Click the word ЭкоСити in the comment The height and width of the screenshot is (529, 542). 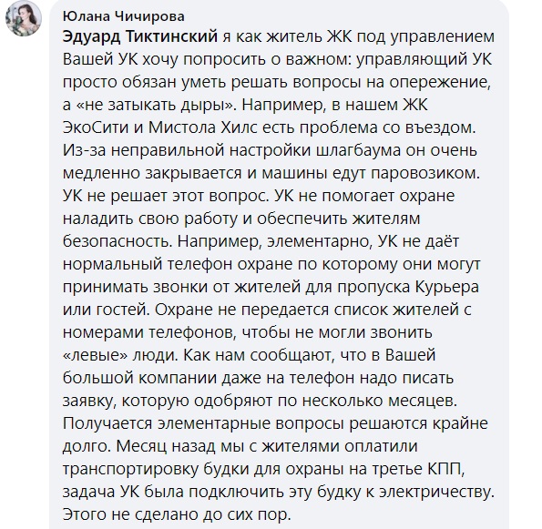96,127
